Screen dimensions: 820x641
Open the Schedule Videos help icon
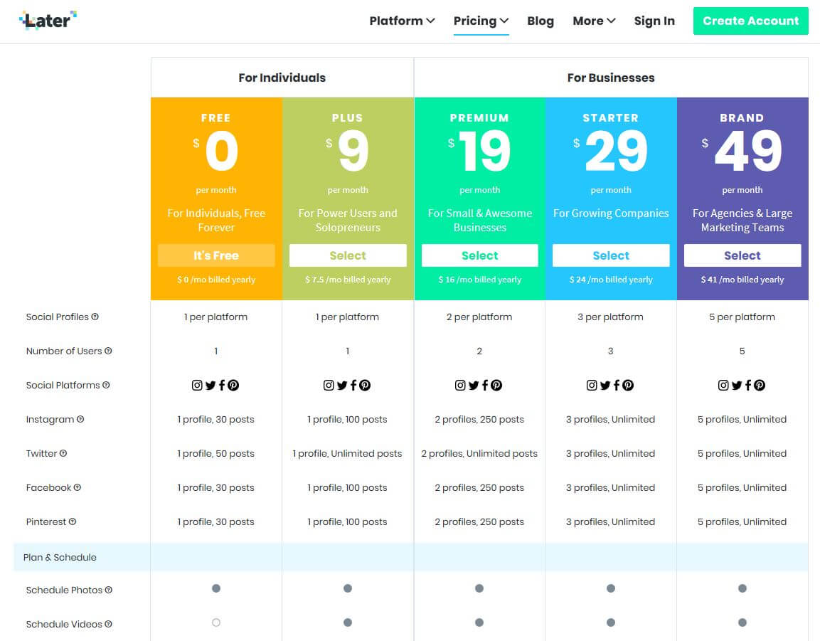coord(108,624)
